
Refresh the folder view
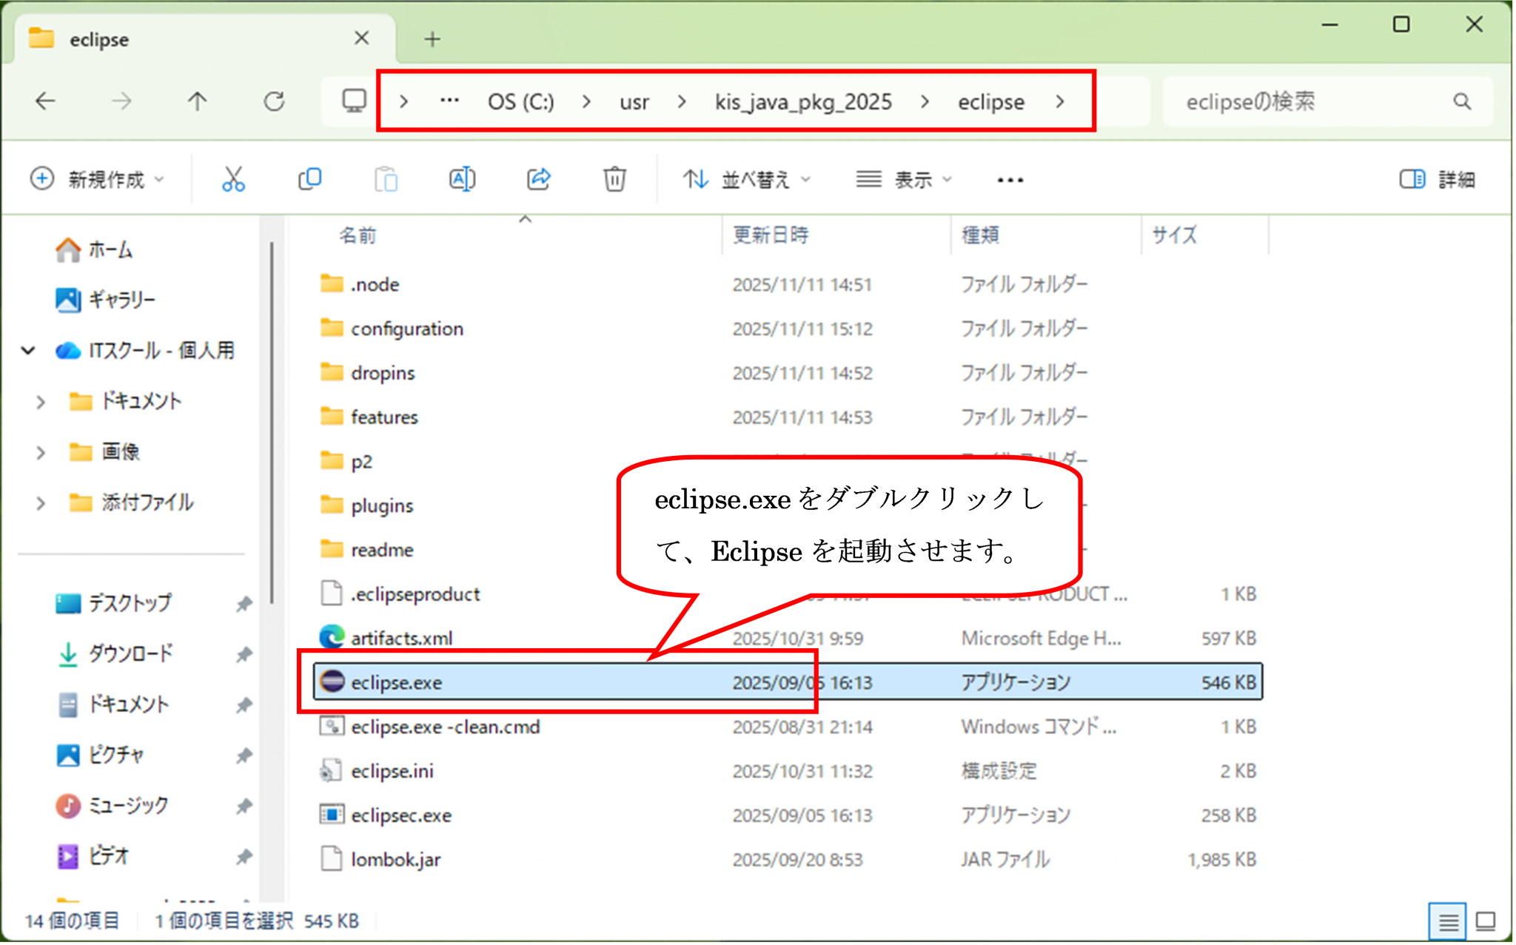pyautogui.click(x=274, y=101)
